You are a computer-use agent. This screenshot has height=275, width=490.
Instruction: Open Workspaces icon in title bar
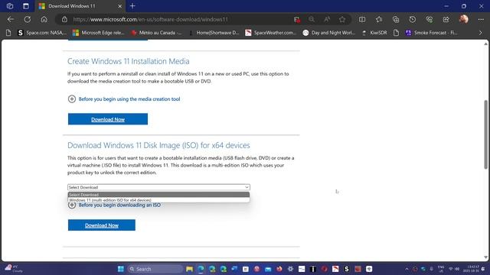point(10,6)
